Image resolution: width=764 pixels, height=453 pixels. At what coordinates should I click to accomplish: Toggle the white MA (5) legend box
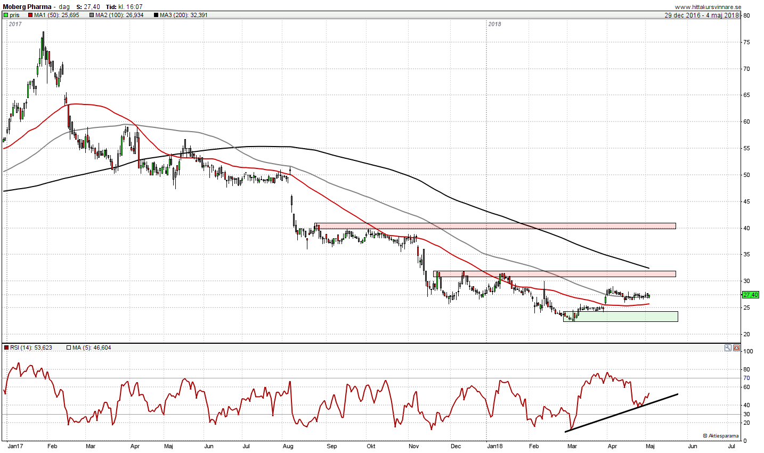point(69,348)
